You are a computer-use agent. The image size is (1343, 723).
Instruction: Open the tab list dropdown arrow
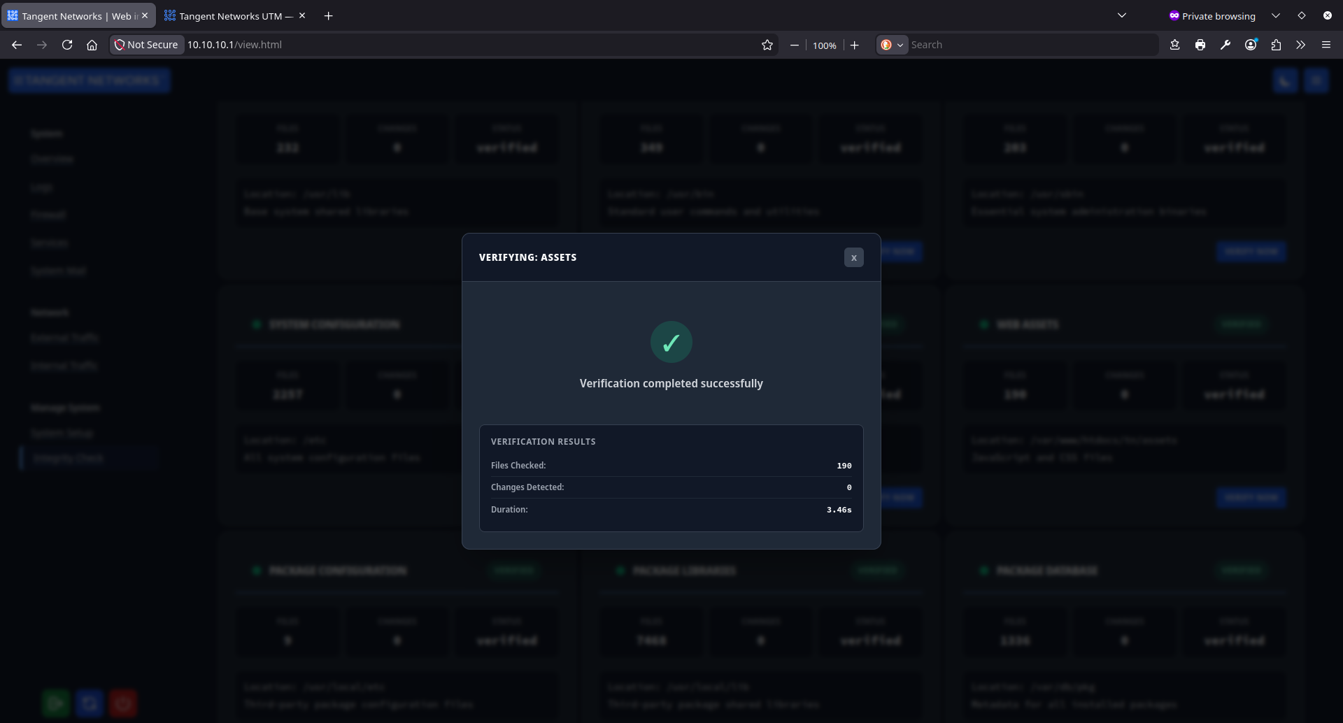tap(1122, 15)
